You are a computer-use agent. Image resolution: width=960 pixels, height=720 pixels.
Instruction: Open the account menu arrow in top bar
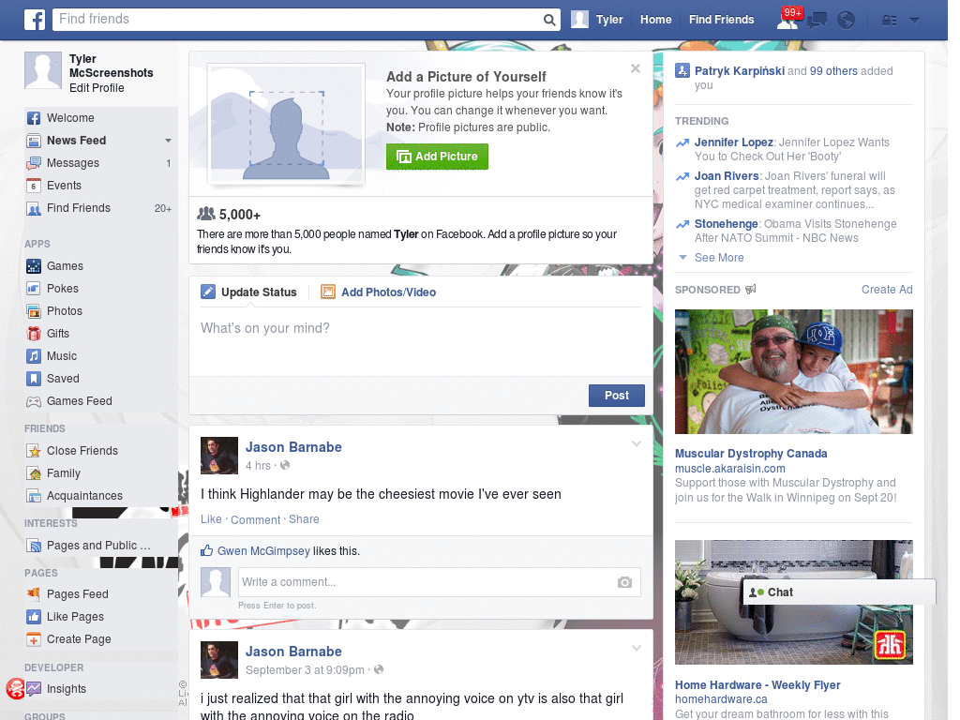point(914,21)
